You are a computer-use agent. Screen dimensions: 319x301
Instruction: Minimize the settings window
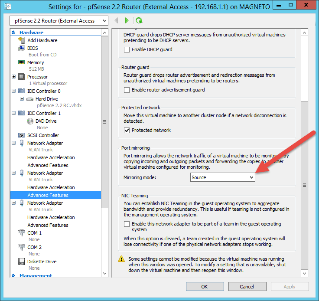(x=279, y=5)
